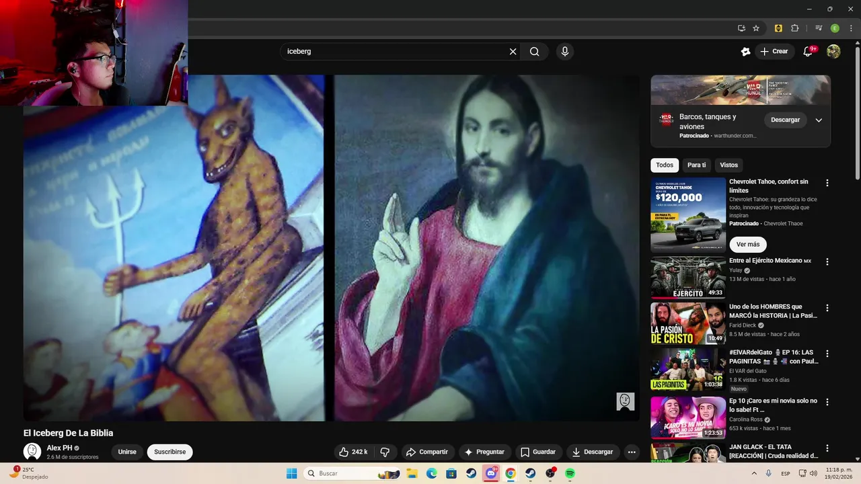Open the YouTube account avatar menu
Screen dimensions: 861x484
click(833, 51)
